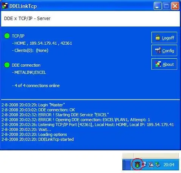Select log entry ERROR Starting DDE Service "EXCEL"
181x173 pixels.
tap(55, 115)
